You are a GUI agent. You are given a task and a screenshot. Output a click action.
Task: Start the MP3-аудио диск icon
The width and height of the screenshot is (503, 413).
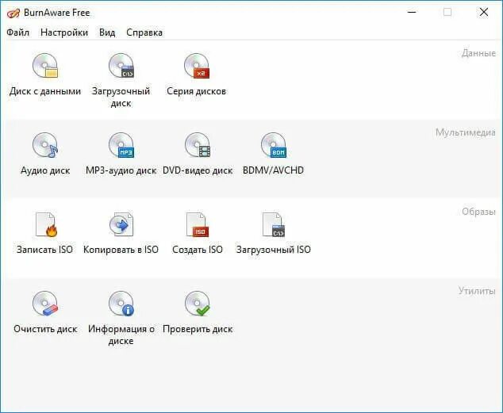(x=121, y=145)
